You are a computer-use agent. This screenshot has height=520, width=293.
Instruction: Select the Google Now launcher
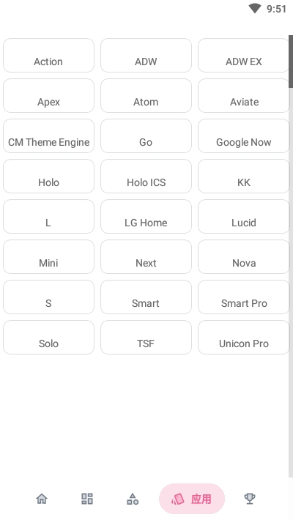pyautogui.click(x=244, y=136)
